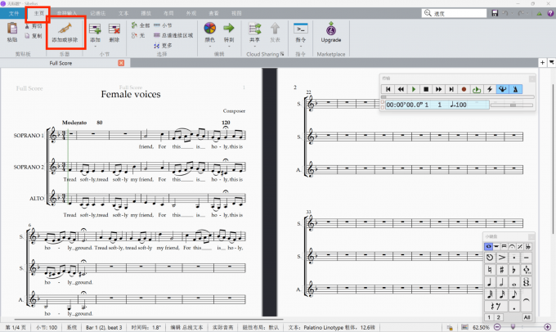Expand the Go To dropdown arrow
This screenshot has width=556, height=332.
click(229, 47)
